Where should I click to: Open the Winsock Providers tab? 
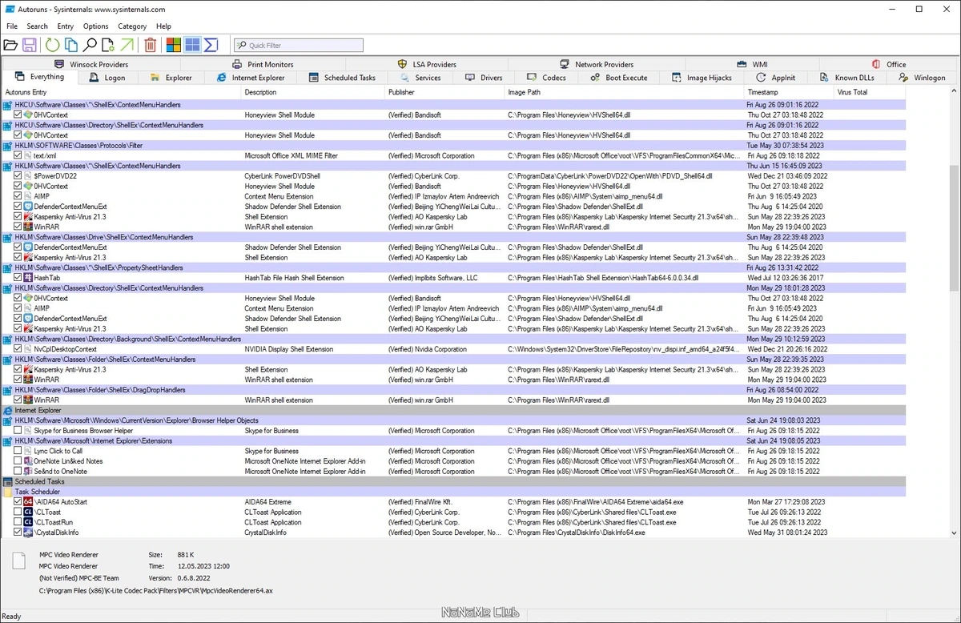90,64
